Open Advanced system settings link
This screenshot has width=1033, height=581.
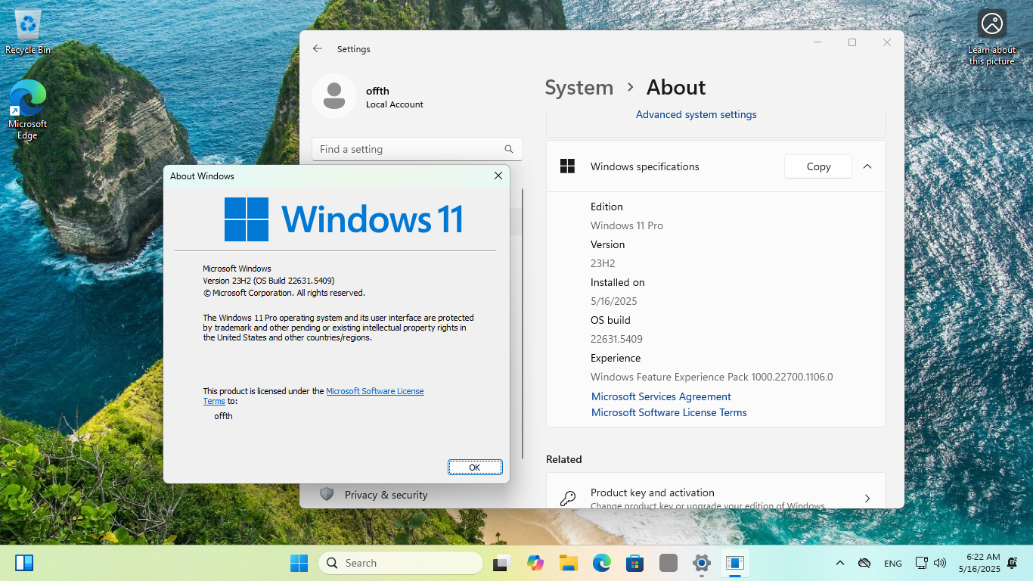click(696, 114)
